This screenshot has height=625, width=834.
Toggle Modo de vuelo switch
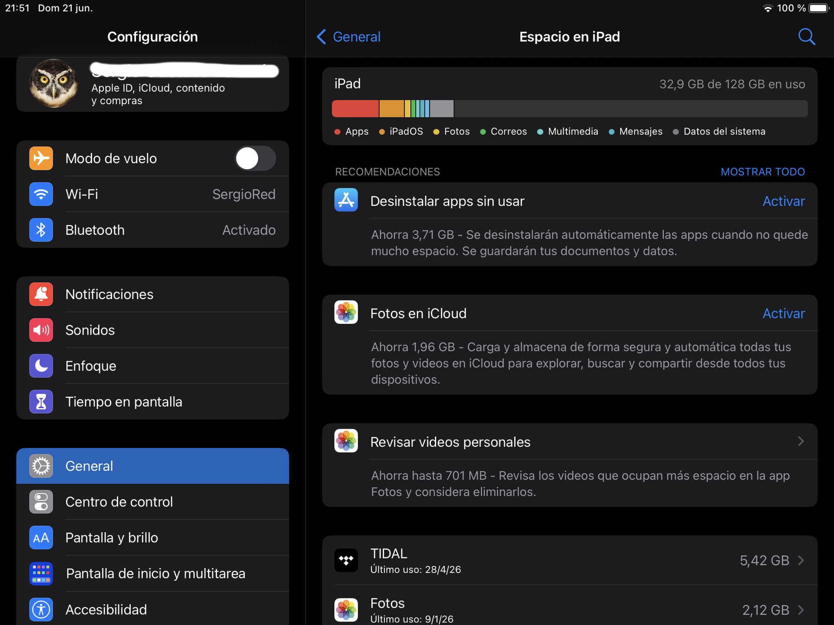[255, 158]
